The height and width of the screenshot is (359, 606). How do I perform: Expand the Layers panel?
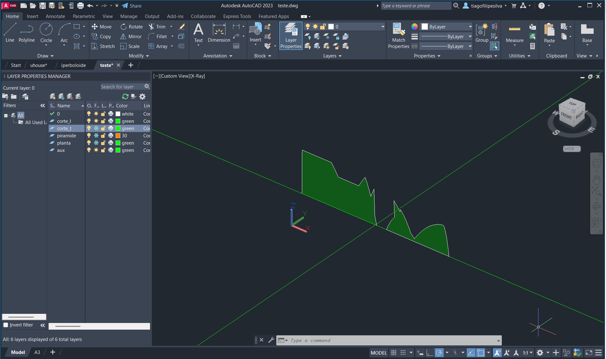tap(333, 56)
